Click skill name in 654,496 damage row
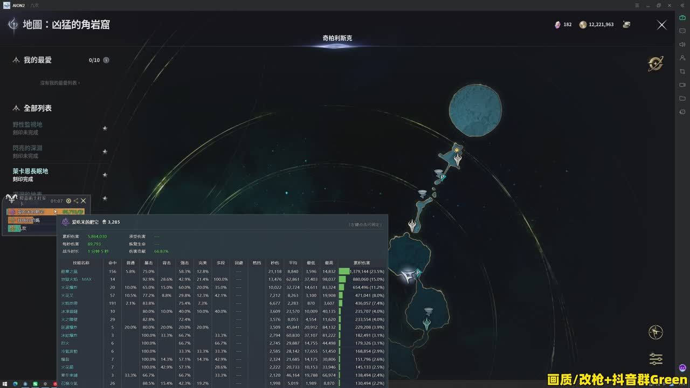The image size is (690, 388). point(69,287)
